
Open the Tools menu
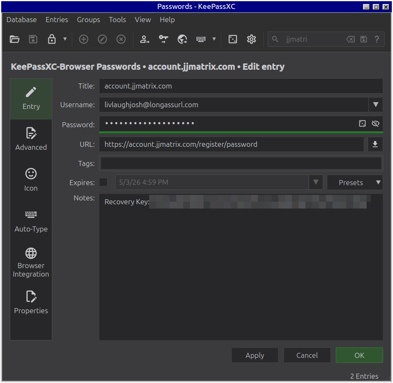[117, 20]
